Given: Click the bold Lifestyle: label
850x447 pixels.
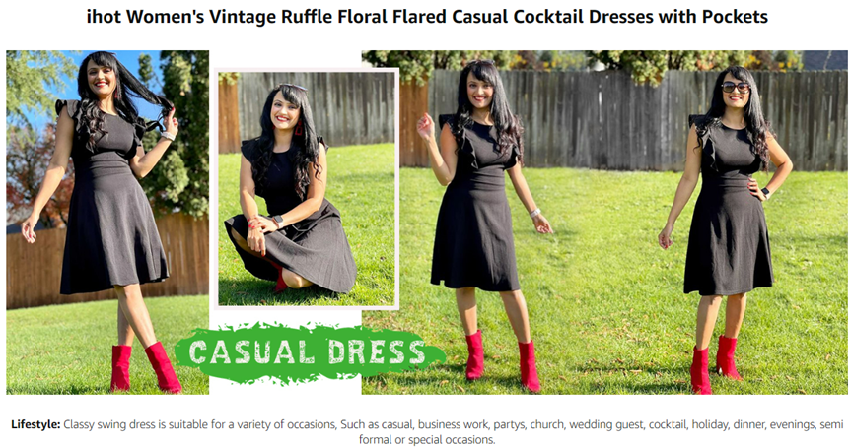Looking at the screenshot, I should coord(35,424).
